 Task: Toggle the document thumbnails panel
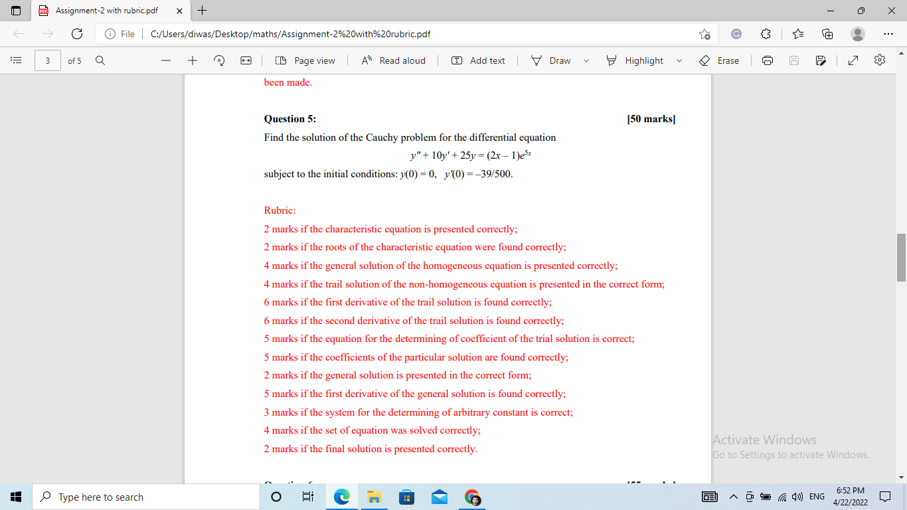(16, 60)
